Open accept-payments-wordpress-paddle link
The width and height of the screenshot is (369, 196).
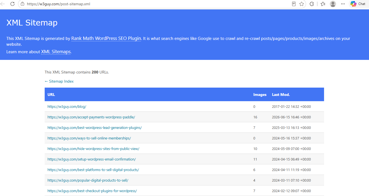point(91,117)
